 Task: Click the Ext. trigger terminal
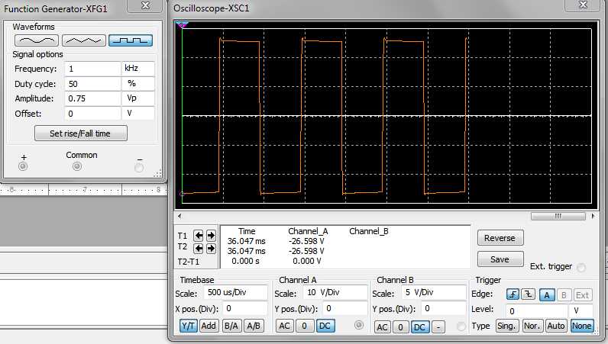coord(581,267)
